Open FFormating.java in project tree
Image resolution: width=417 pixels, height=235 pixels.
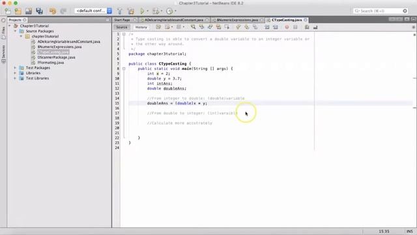click(51, 63)
